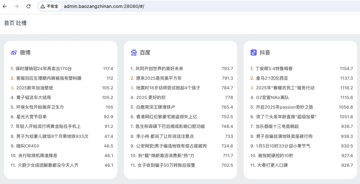Click the 百度 card heading
Screen dimensions: 360x184
(x=145, y=53)
